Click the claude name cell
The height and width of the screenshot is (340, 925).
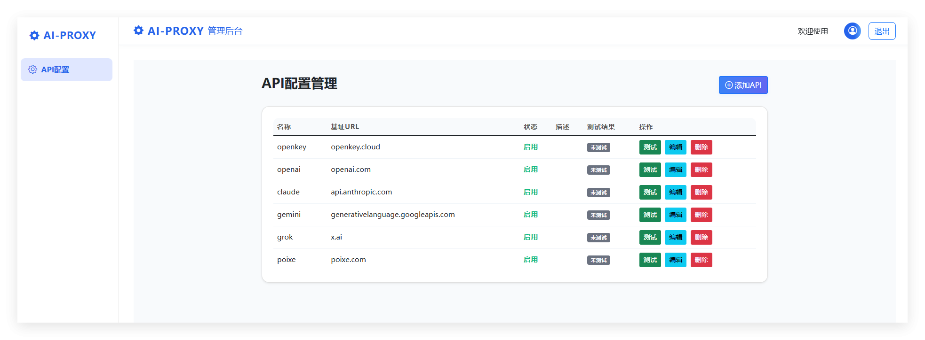tap(288, 192)
